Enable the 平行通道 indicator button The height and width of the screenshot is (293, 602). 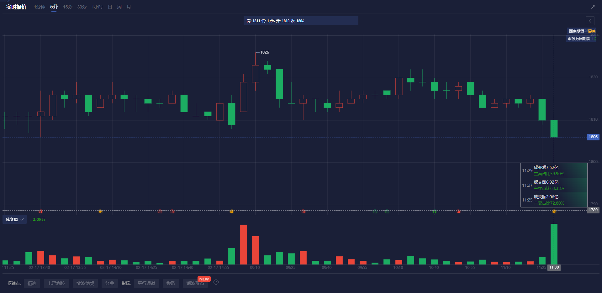146,283
